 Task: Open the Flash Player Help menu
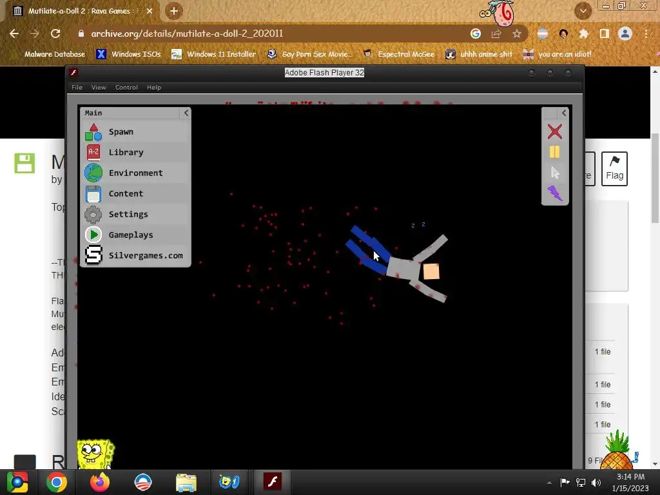pyautogui.click(x=154, y=87)
